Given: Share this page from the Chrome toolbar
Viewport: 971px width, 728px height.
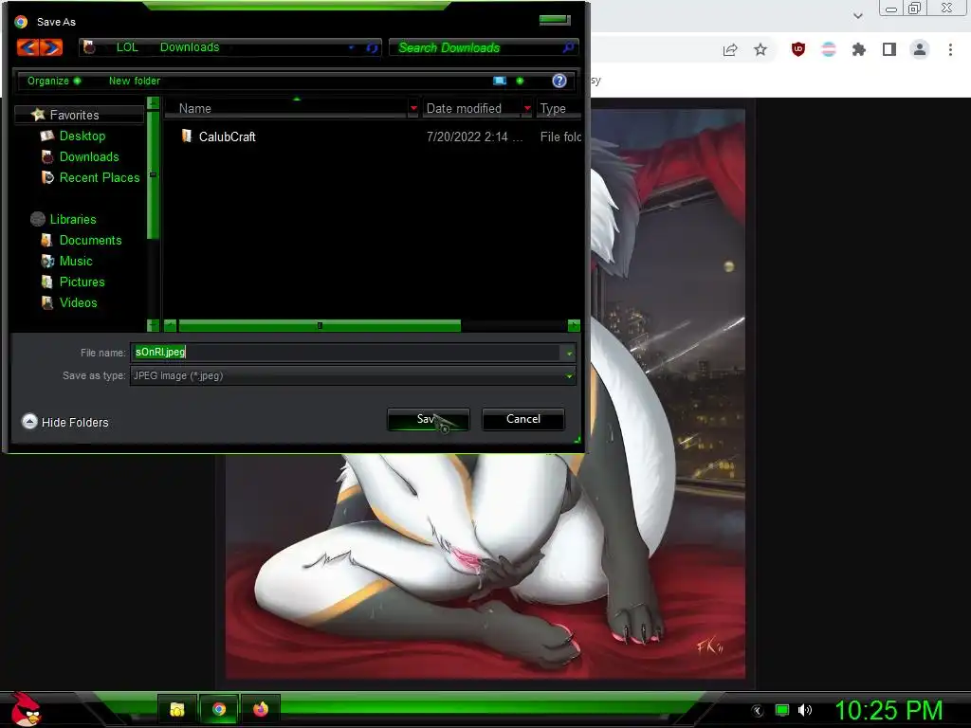Looking at the screenshot, I should pos(730,49).
